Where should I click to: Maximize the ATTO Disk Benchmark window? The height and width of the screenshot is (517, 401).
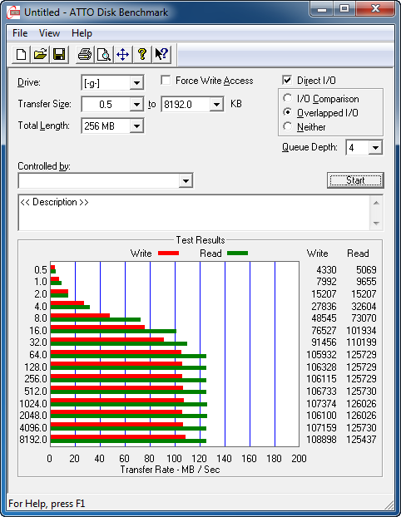point(344,9)
